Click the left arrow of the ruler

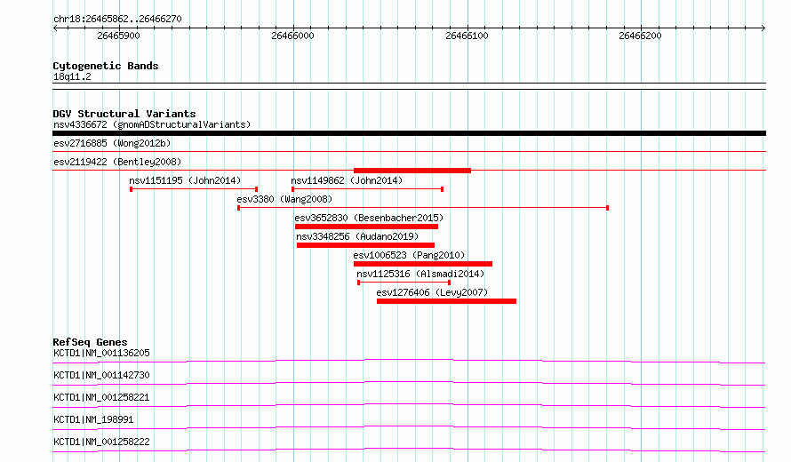55,28
